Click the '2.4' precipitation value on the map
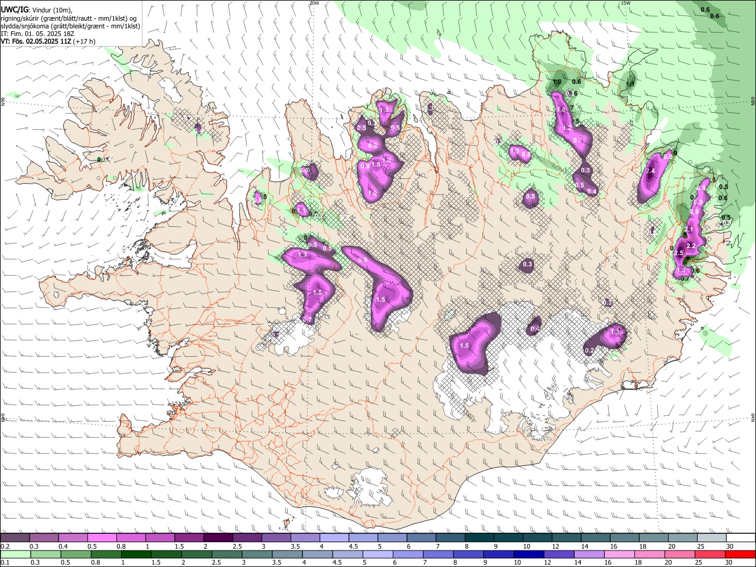756x567 pixels. pyautogui.click(x=651, y=171)
